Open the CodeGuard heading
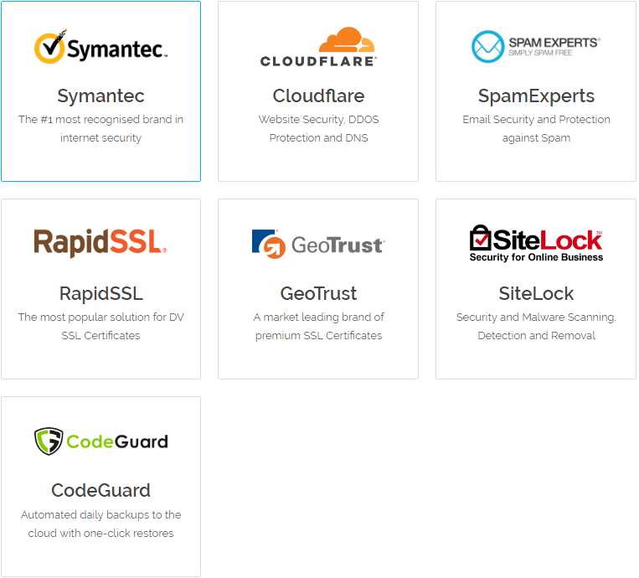Screen dimensions: 639x578 pyautogui.click(x=100, y=490)
